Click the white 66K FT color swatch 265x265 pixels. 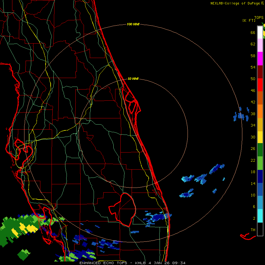click(260, 32)
